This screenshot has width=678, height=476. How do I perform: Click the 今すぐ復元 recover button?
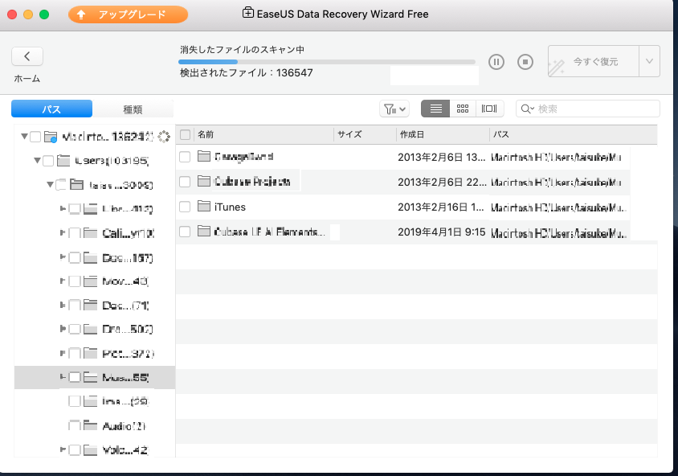tap(594, 61)
